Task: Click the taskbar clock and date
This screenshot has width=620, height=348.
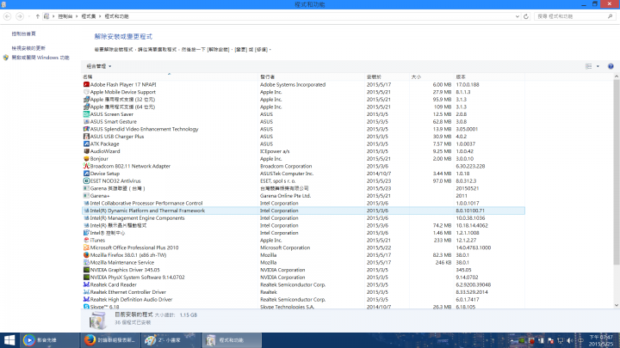Action: [601, 340]
